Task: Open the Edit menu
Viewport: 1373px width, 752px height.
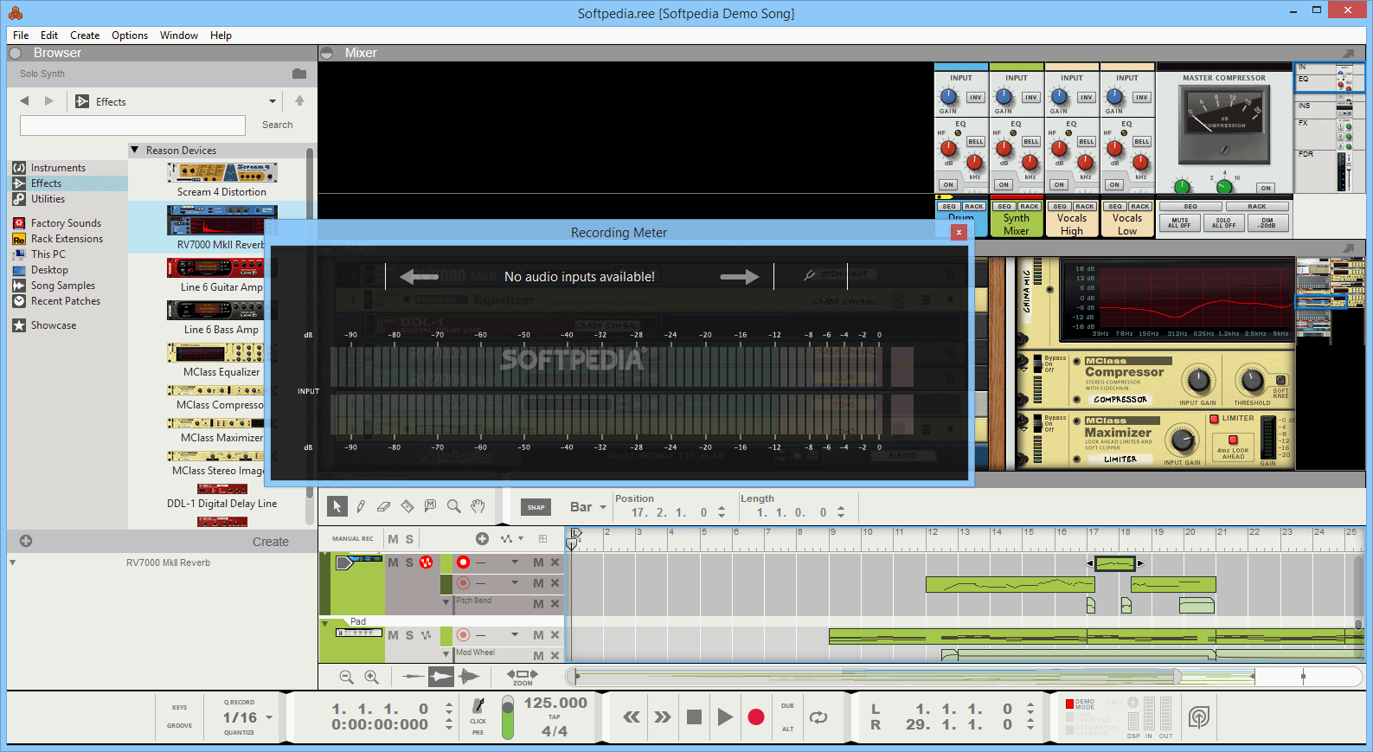Action: (x=49, y=35)
